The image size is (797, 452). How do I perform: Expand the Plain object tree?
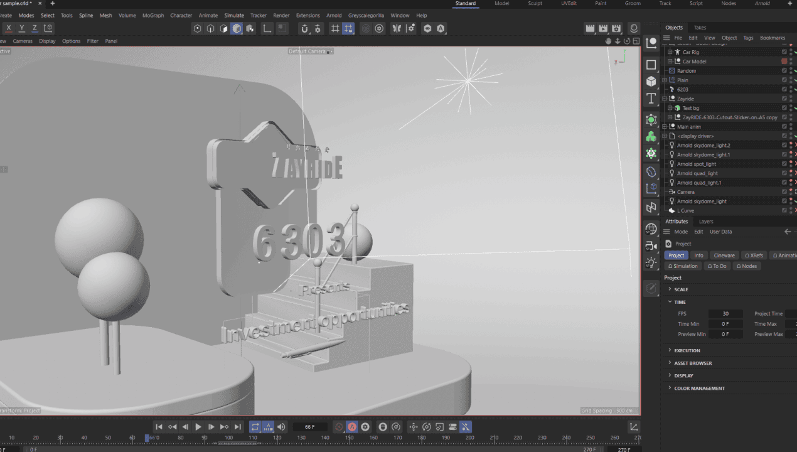(665, 80)
